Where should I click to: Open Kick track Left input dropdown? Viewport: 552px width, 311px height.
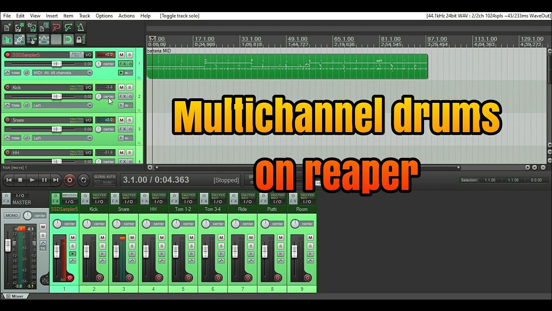coord(63,105)
